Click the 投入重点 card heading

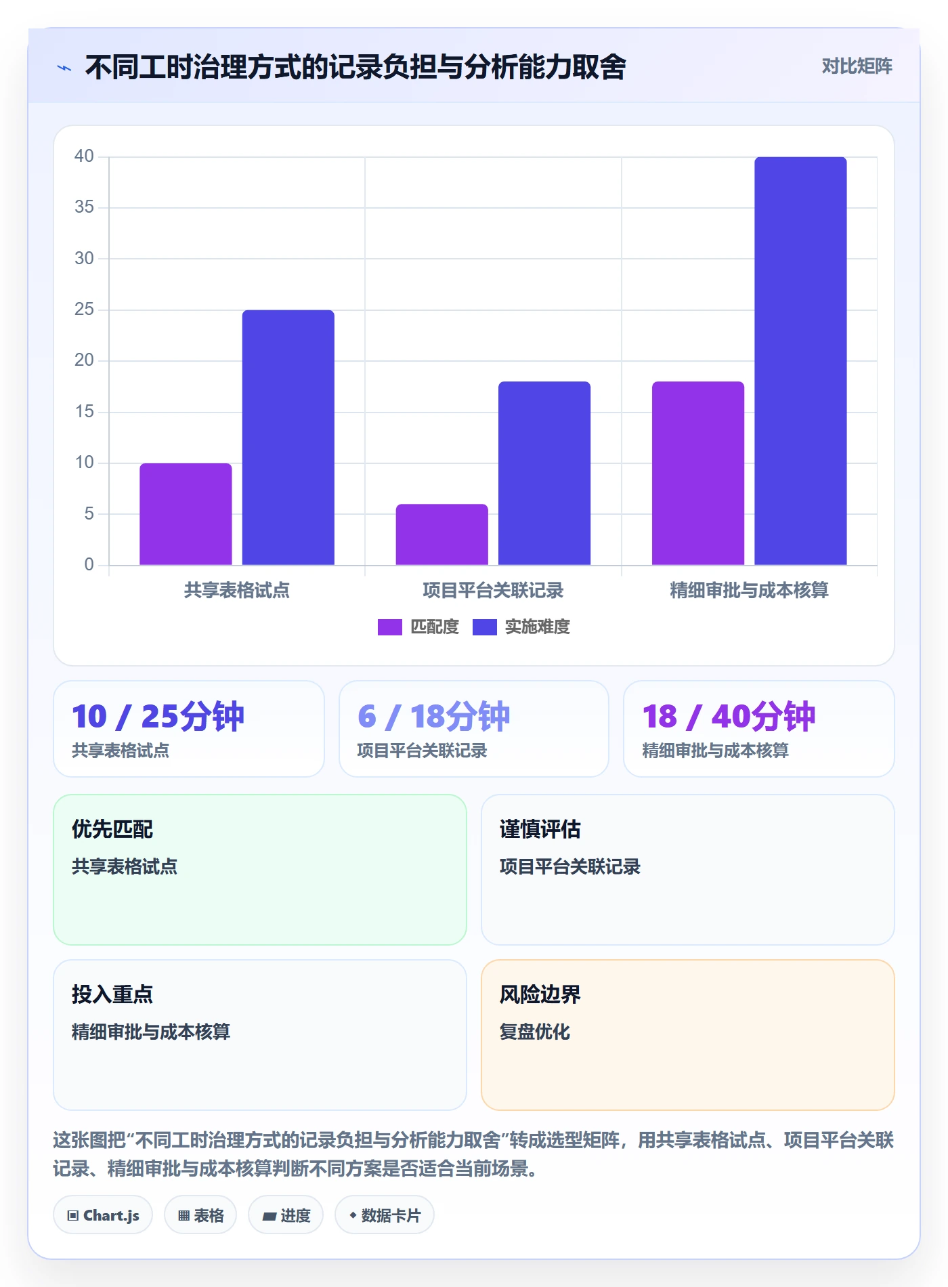tap(112, 994)
